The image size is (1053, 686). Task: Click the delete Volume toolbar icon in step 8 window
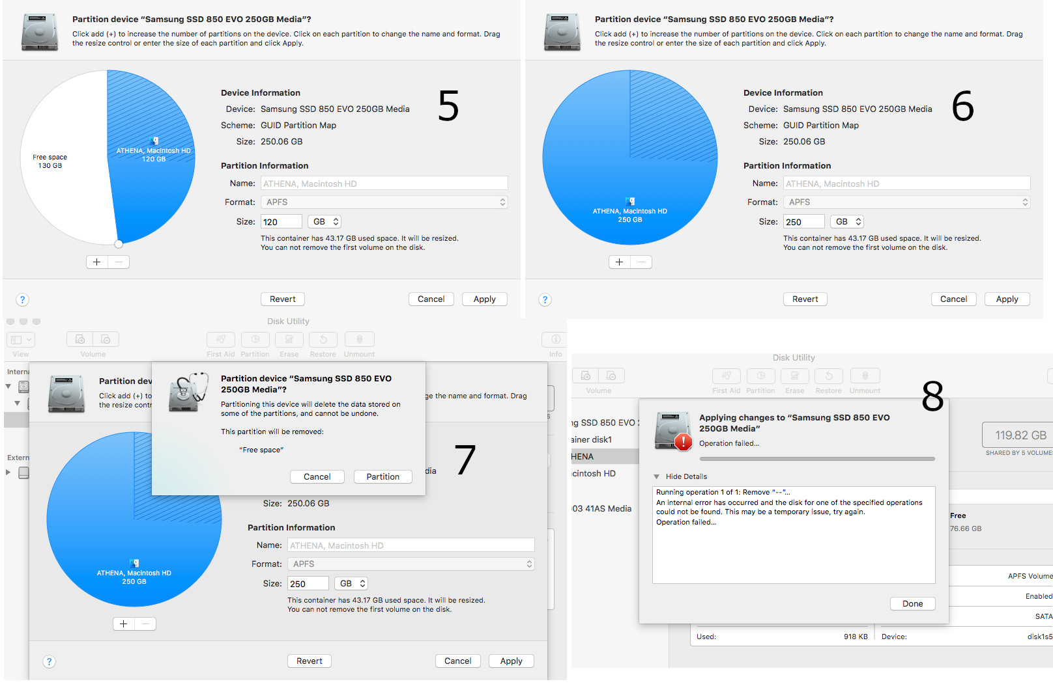[611, 376]
